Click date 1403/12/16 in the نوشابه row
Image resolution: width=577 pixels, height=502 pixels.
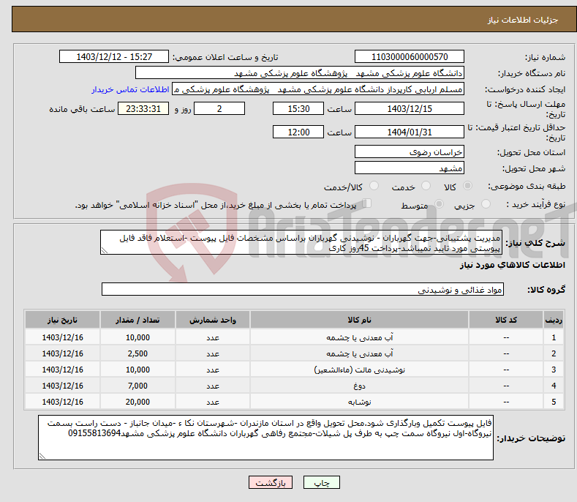coord(63,402)
